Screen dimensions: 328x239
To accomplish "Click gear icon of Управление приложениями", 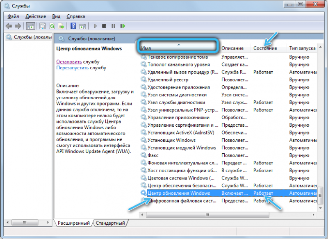I will pos(143,117).
